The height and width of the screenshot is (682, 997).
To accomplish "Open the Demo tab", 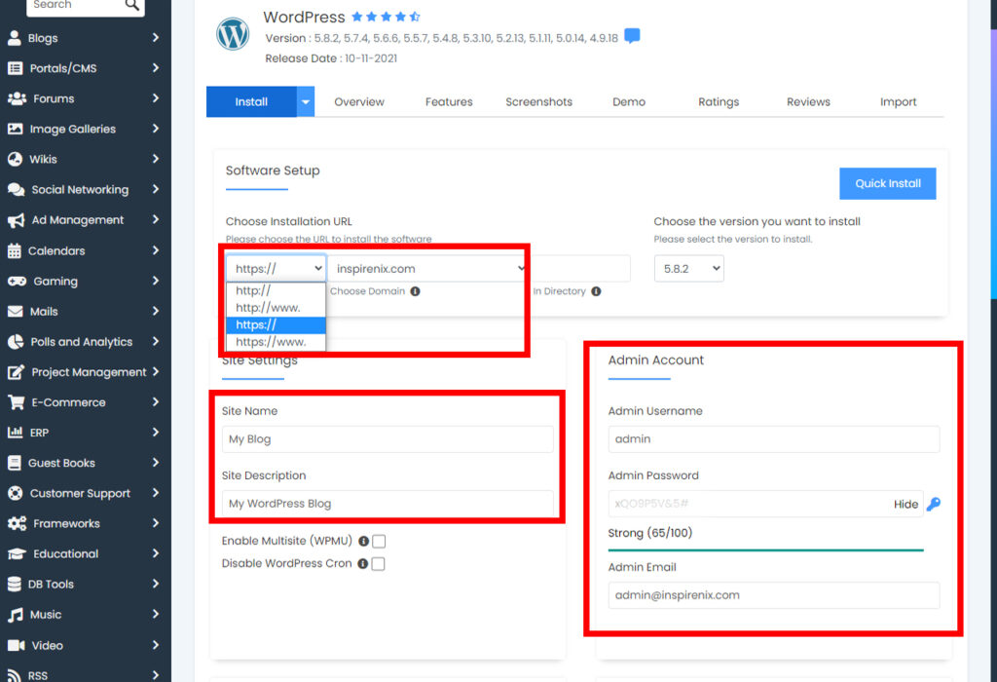I will click(629, 101).
